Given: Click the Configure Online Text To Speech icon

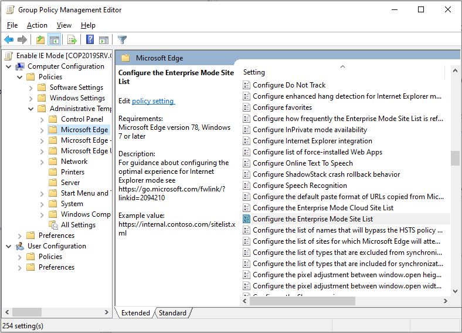Looking at the screenshot, I should [246, 163].
